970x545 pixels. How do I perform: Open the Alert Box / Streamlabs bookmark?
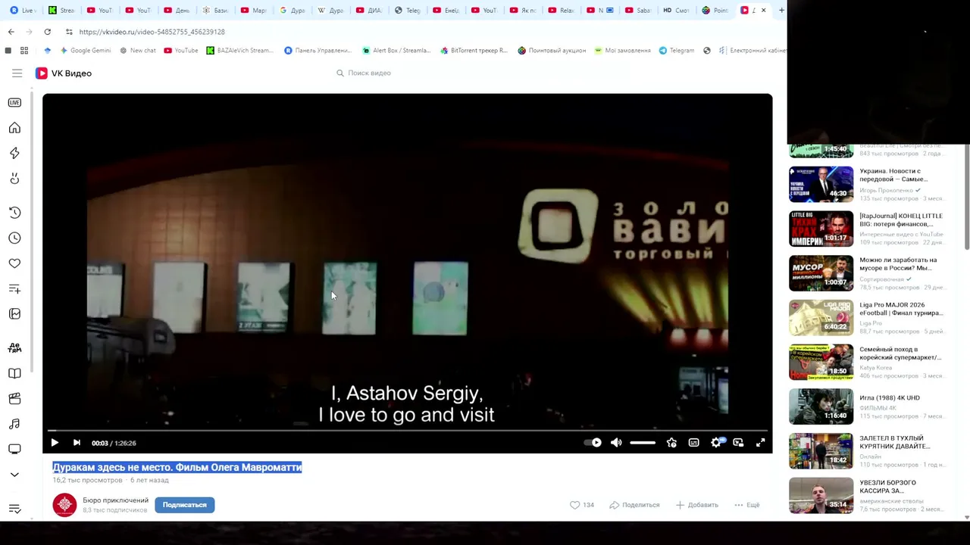click(x=396, y=51)
